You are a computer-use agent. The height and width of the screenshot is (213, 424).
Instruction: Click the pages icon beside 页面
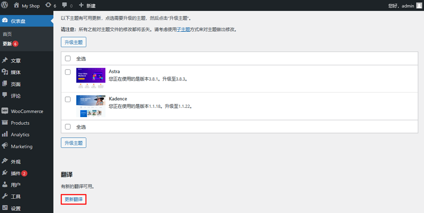click(x=5, y=84)
